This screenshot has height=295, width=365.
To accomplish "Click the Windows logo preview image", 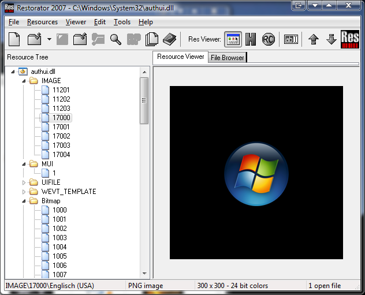I will pos(256,173).
